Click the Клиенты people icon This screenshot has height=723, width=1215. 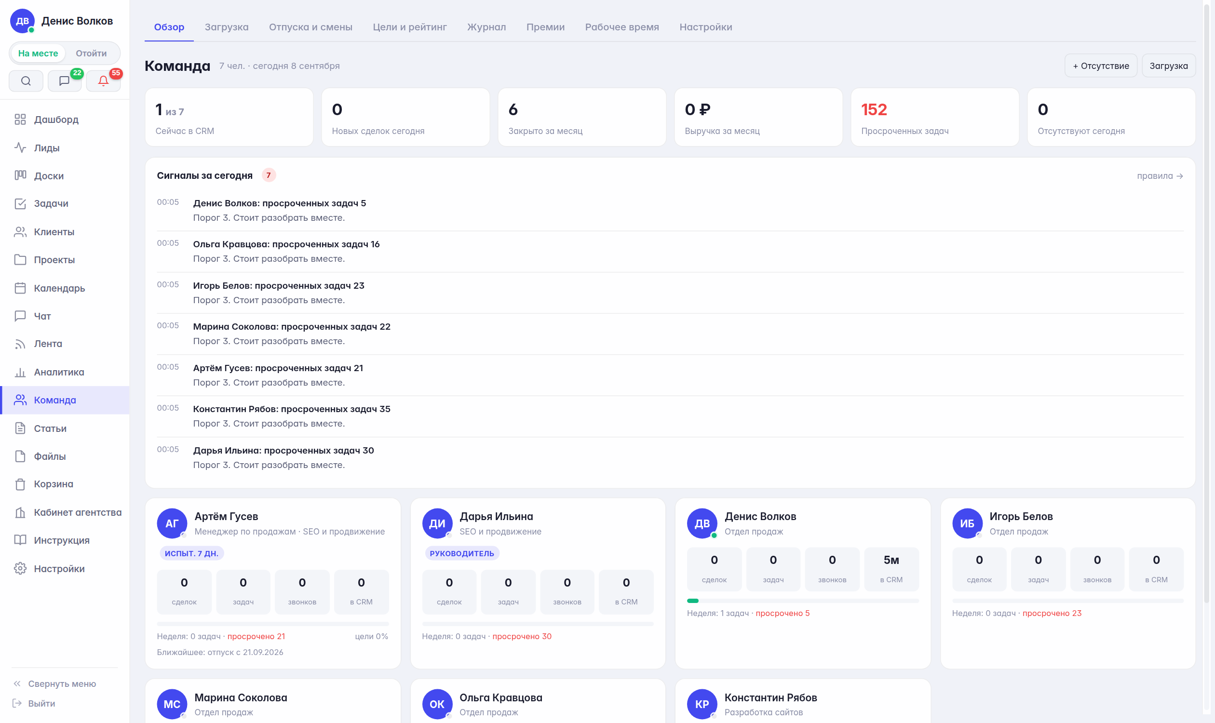[x=20, y=232]
